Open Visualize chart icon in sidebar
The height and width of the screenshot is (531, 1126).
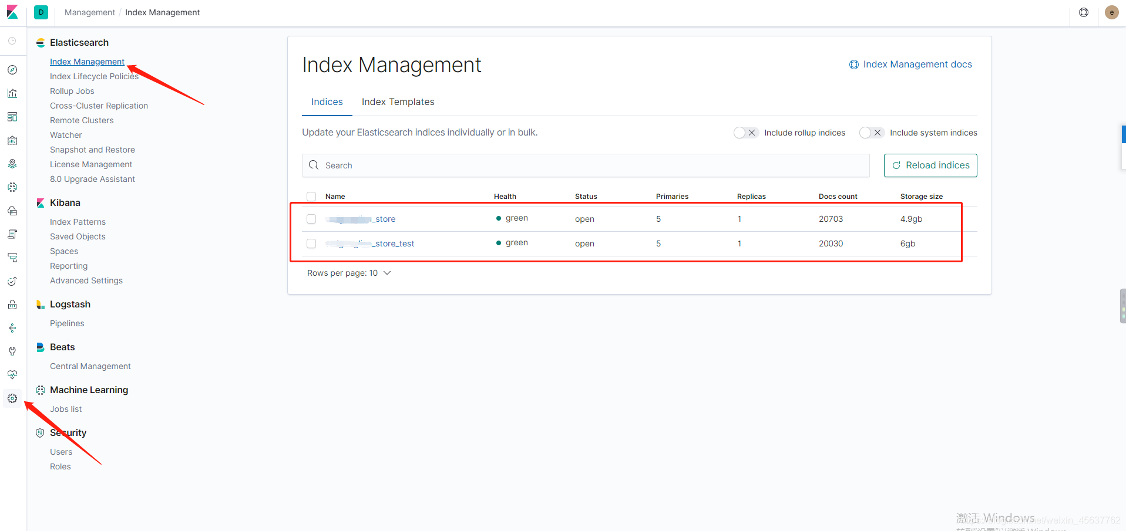pos(12,93)
